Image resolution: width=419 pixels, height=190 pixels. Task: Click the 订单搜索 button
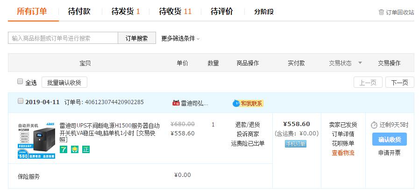pos(137,38)
